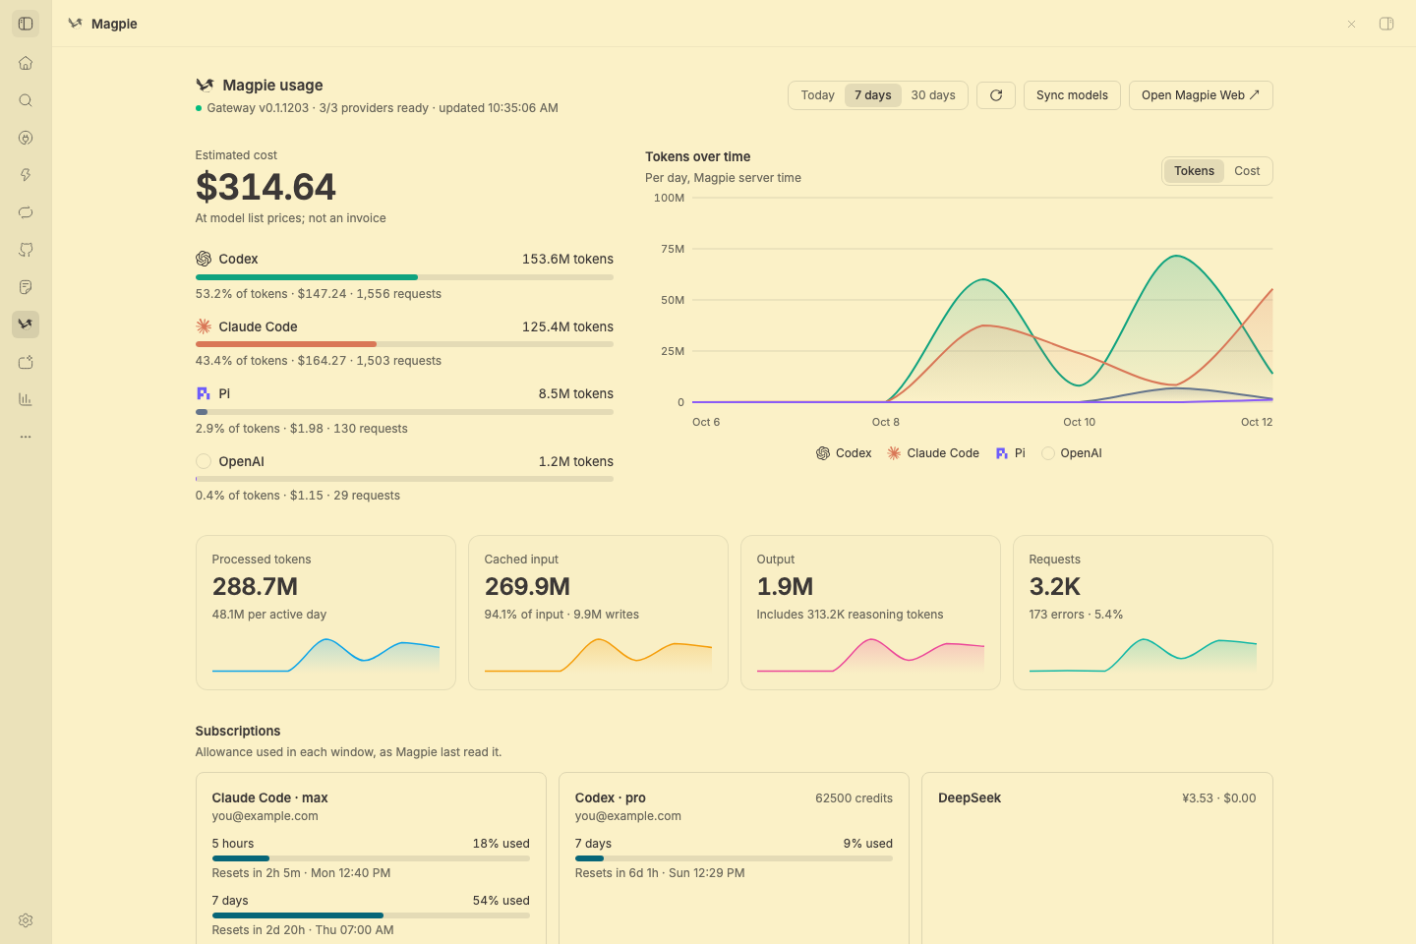The image size is (1416, 944).
Task: Click the Search magnifier sidebar icon
Action: 26,100
